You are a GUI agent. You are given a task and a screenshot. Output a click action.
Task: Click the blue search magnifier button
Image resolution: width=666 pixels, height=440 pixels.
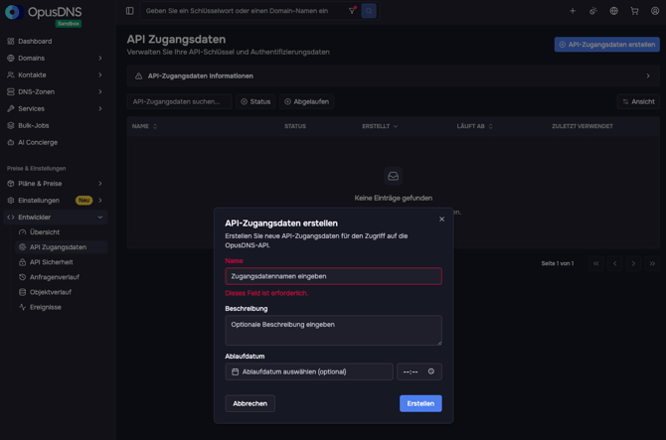[369, 11]
